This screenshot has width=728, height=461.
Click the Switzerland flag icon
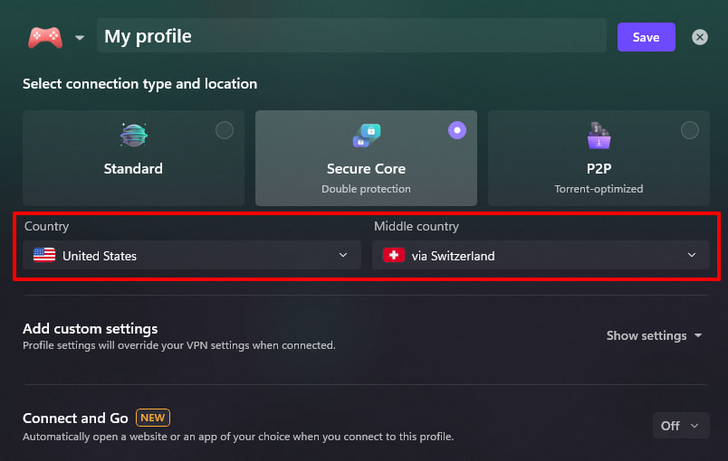tap(394, 255)
